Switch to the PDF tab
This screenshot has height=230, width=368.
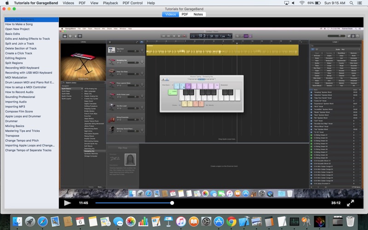(x=185, y=14)
